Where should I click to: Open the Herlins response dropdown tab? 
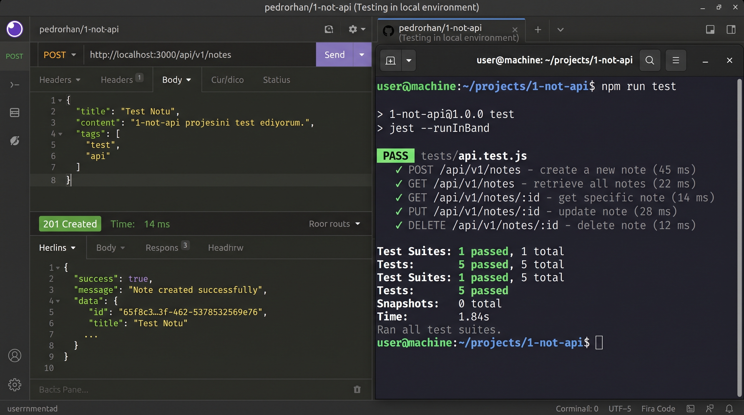(57, 247)
